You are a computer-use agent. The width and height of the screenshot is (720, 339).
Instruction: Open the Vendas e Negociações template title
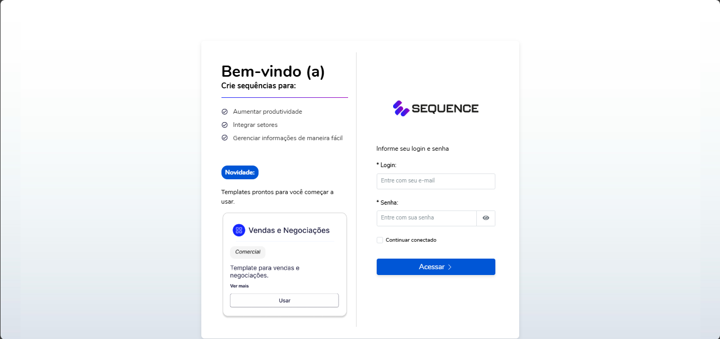(x=289, y=231)
